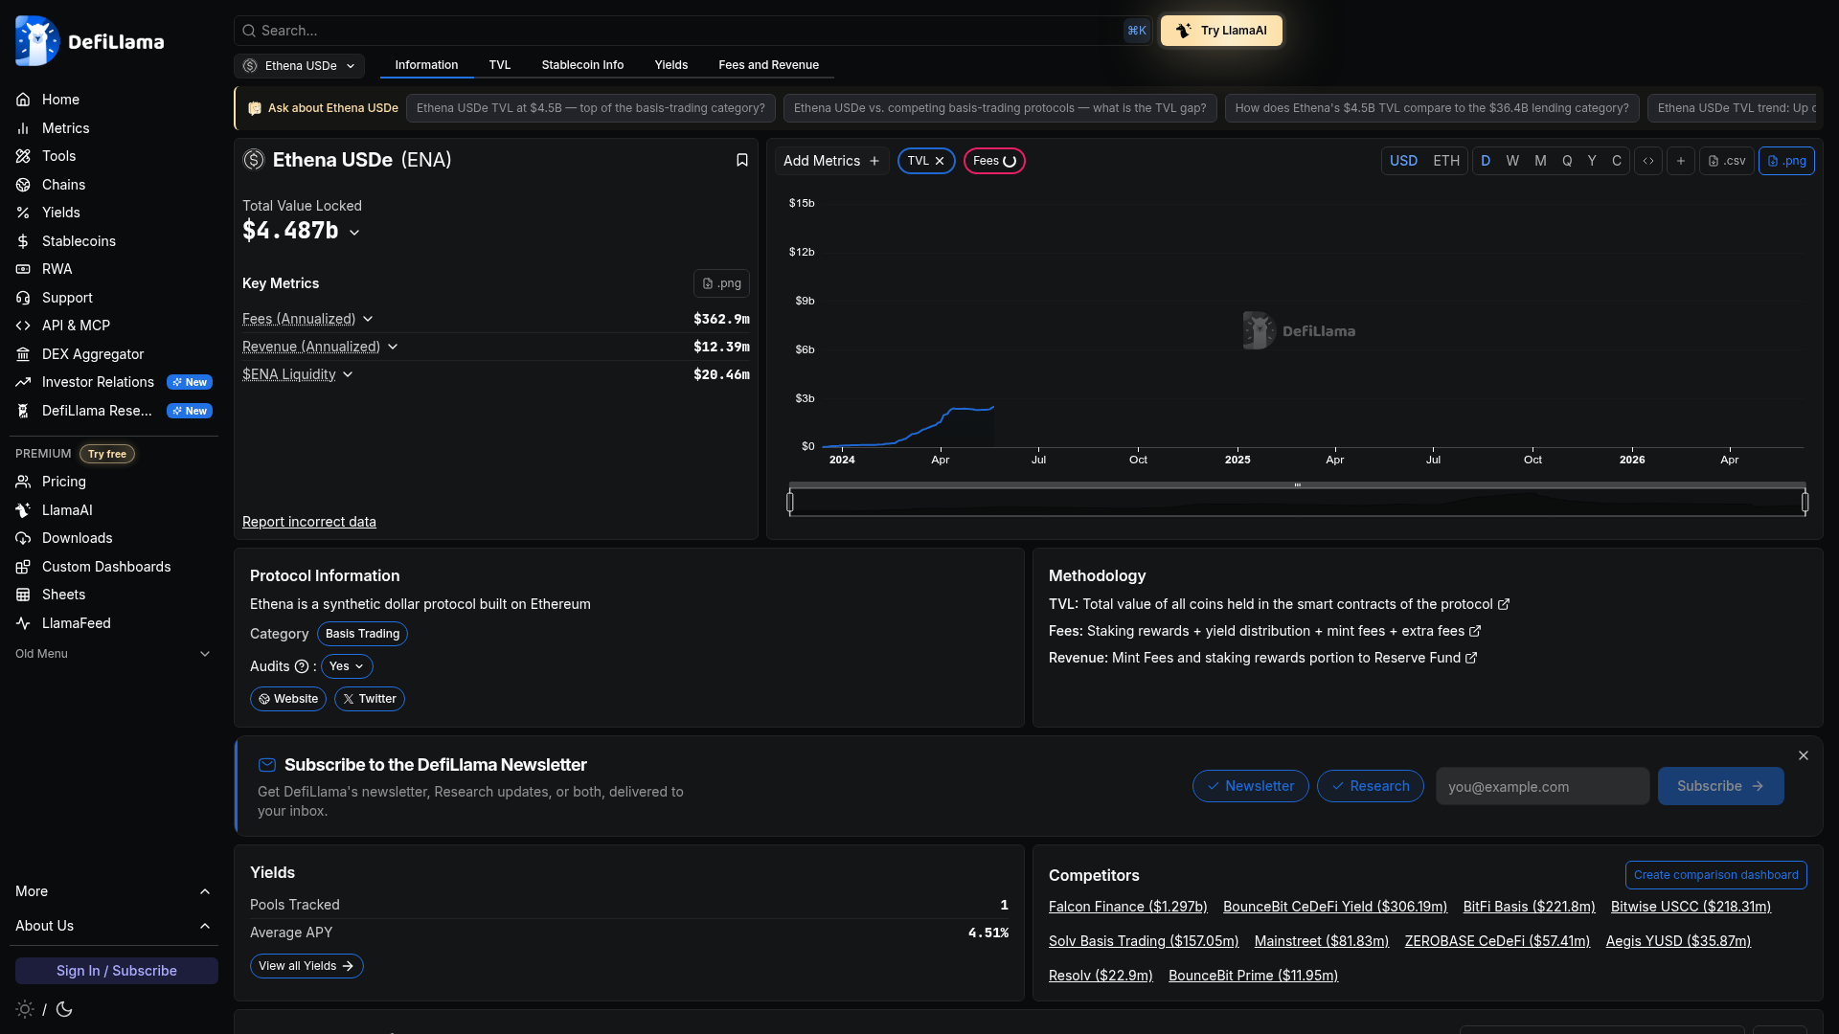Open the Yields tab

[x=671, y=65]
